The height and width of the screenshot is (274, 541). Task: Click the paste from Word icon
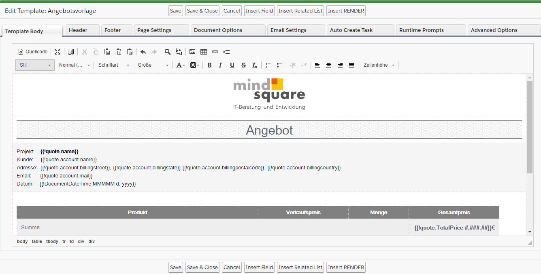(130, 52)
